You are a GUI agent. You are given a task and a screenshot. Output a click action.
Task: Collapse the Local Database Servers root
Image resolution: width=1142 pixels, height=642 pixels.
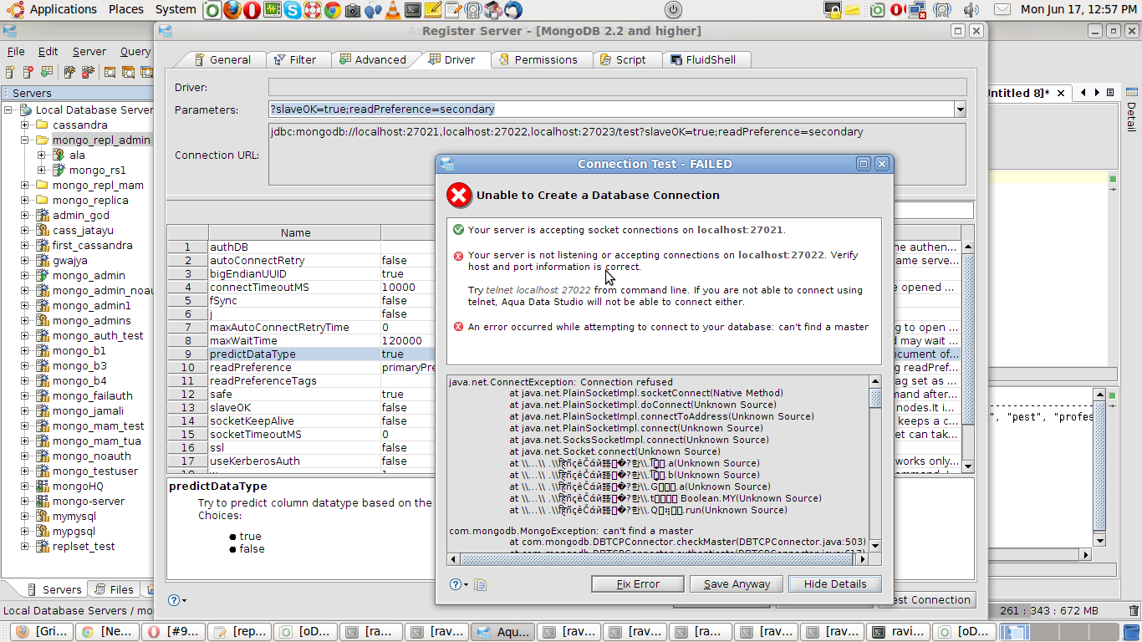8,110
